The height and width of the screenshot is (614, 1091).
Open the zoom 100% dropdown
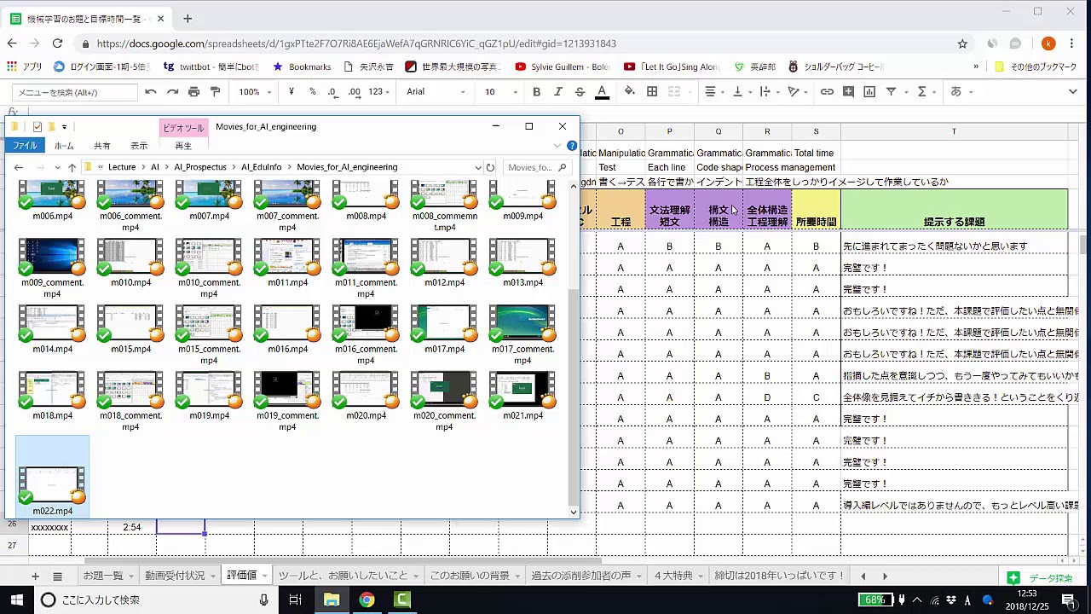tap(254, 92)
